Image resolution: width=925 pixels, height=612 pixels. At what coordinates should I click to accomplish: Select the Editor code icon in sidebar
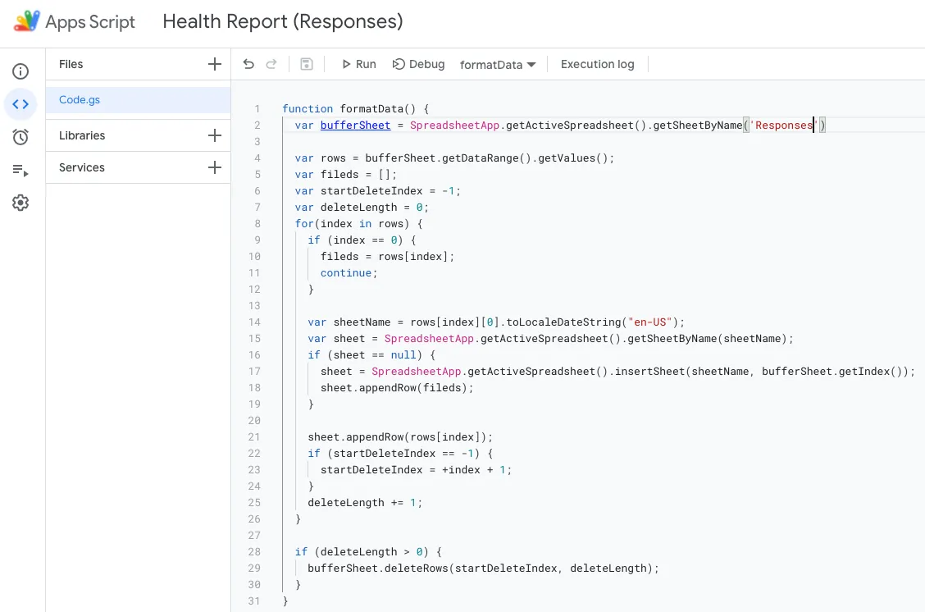click(21, 104)
